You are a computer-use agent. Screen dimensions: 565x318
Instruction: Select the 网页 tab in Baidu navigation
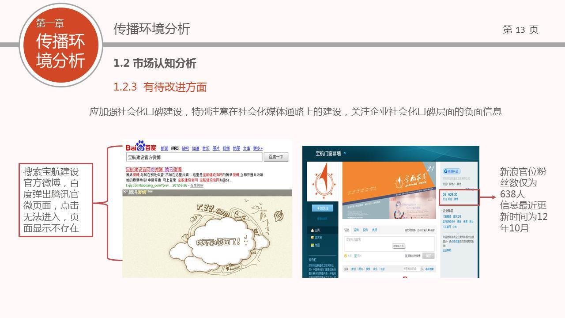pyautogui.click(x=175, y=148)
